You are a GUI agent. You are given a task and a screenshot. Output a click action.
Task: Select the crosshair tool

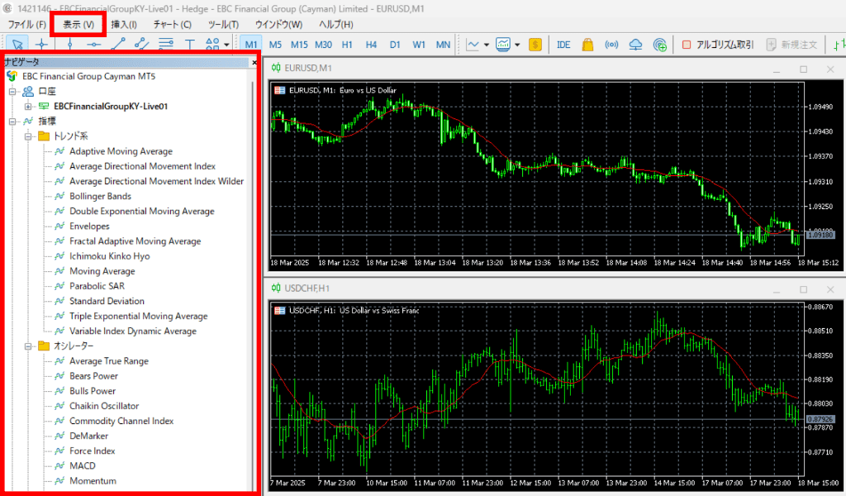[x=41, y=45]
